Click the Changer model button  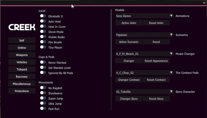point(129,61)
